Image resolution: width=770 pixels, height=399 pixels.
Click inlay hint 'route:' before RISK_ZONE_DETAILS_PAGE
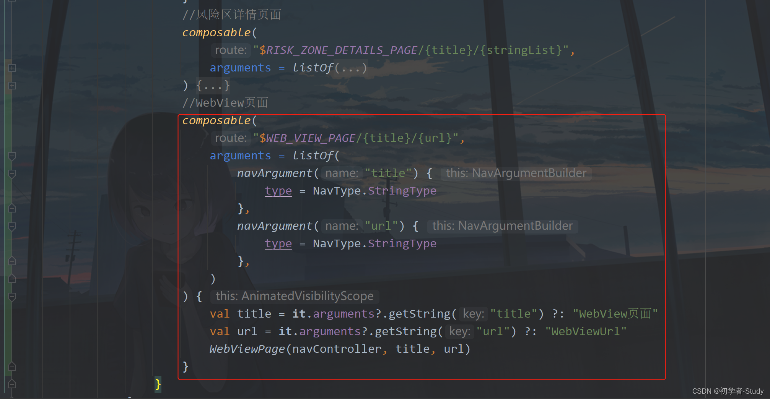[231, 50]
